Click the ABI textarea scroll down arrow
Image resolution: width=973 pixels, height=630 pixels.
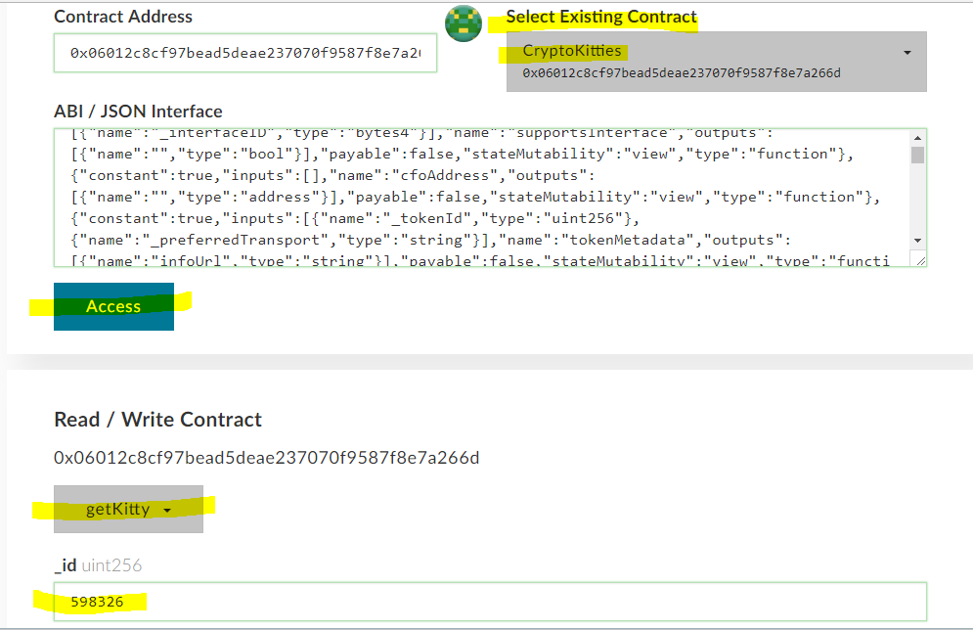(918, 241)
